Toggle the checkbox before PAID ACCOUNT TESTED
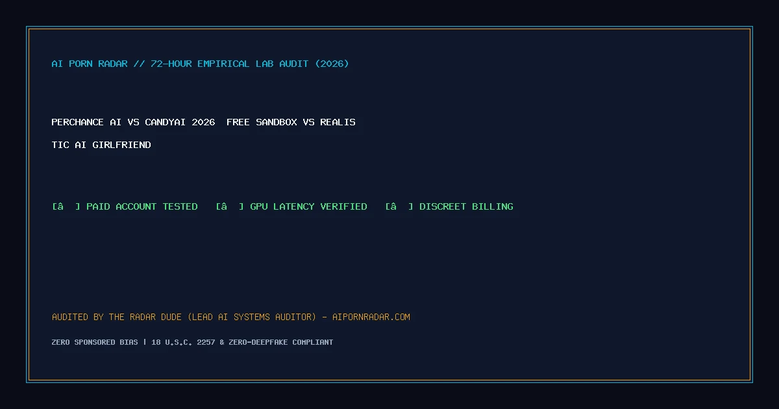779x409 pixels. tap(66, 206)
